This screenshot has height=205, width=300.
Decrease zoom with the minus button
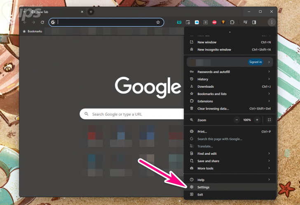pos(237,120)
